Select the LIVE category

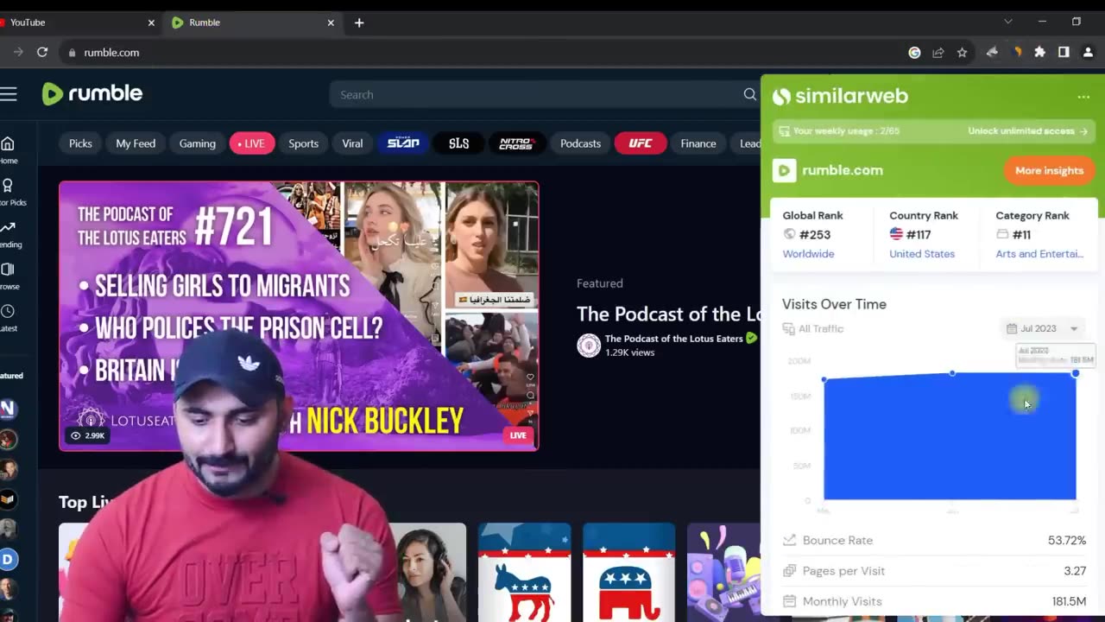252,143
